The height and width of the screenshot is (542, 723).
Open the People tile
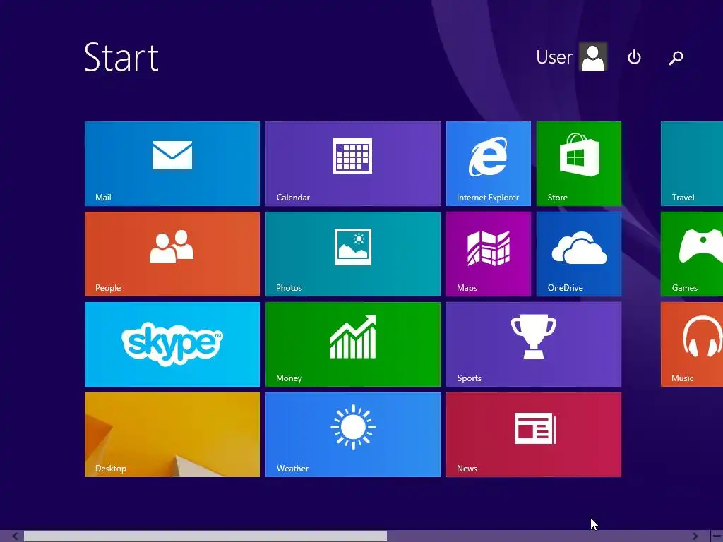(172, 254)
